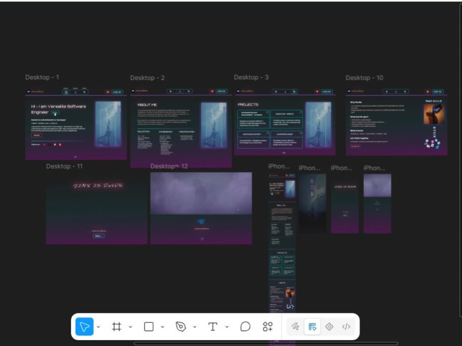Click the red nav icon in Desktop - 1
The image size is (462, 346).
tap(108, 92)
